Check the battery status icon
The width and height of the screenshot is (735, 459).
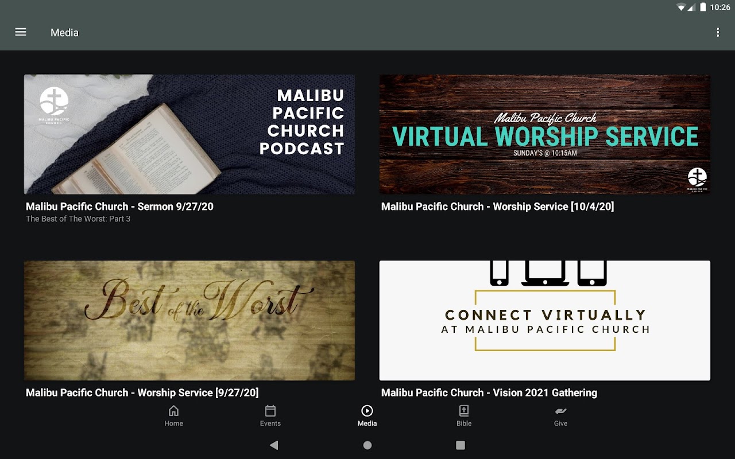click(x=703, y=7)
